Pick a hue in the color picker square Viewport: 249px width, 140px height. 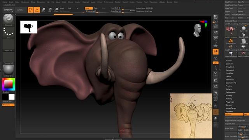(9, 84)
